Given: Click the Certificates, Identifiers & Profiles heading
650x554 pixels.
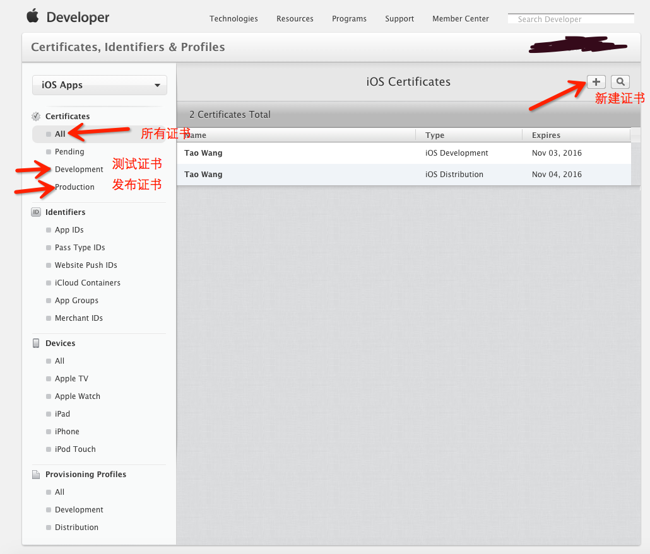Looking at the screenshot, I should pos(128,47).
